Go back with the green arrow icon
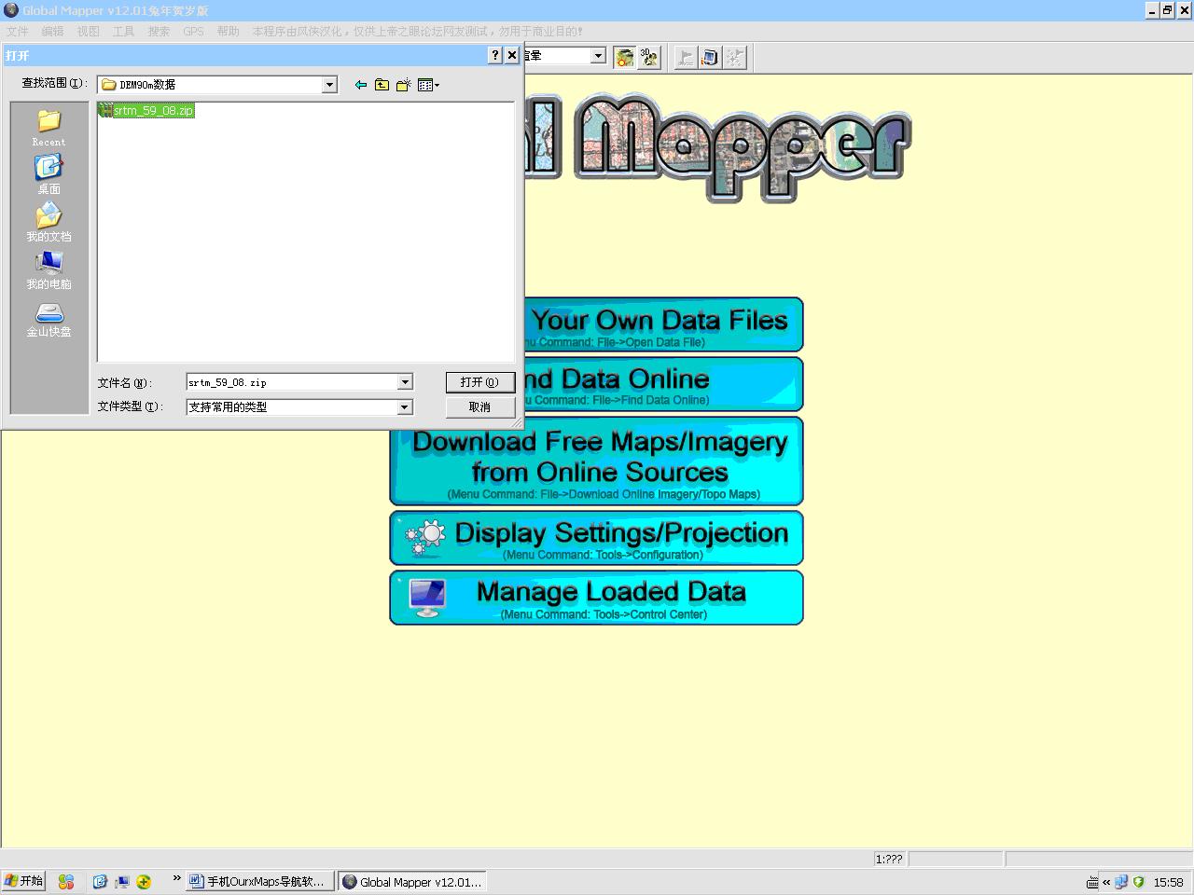The width and height of the screenshot is (1194, 895). click(x=361, y=85)
